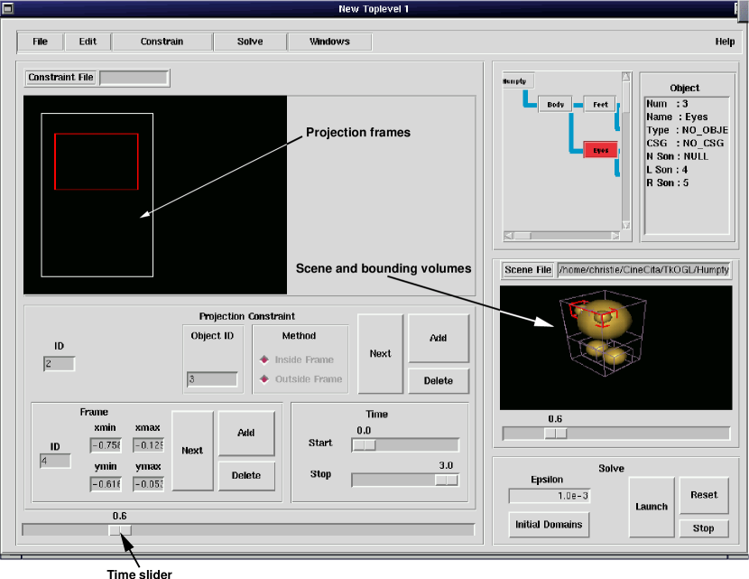Select the Body node in object tree
Image resolution: width=749 pixels, height=579 pixels.
(555, 105)
